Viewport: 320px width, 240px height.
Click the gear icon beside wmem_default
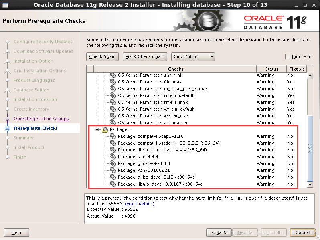click(x=113, y=109)
